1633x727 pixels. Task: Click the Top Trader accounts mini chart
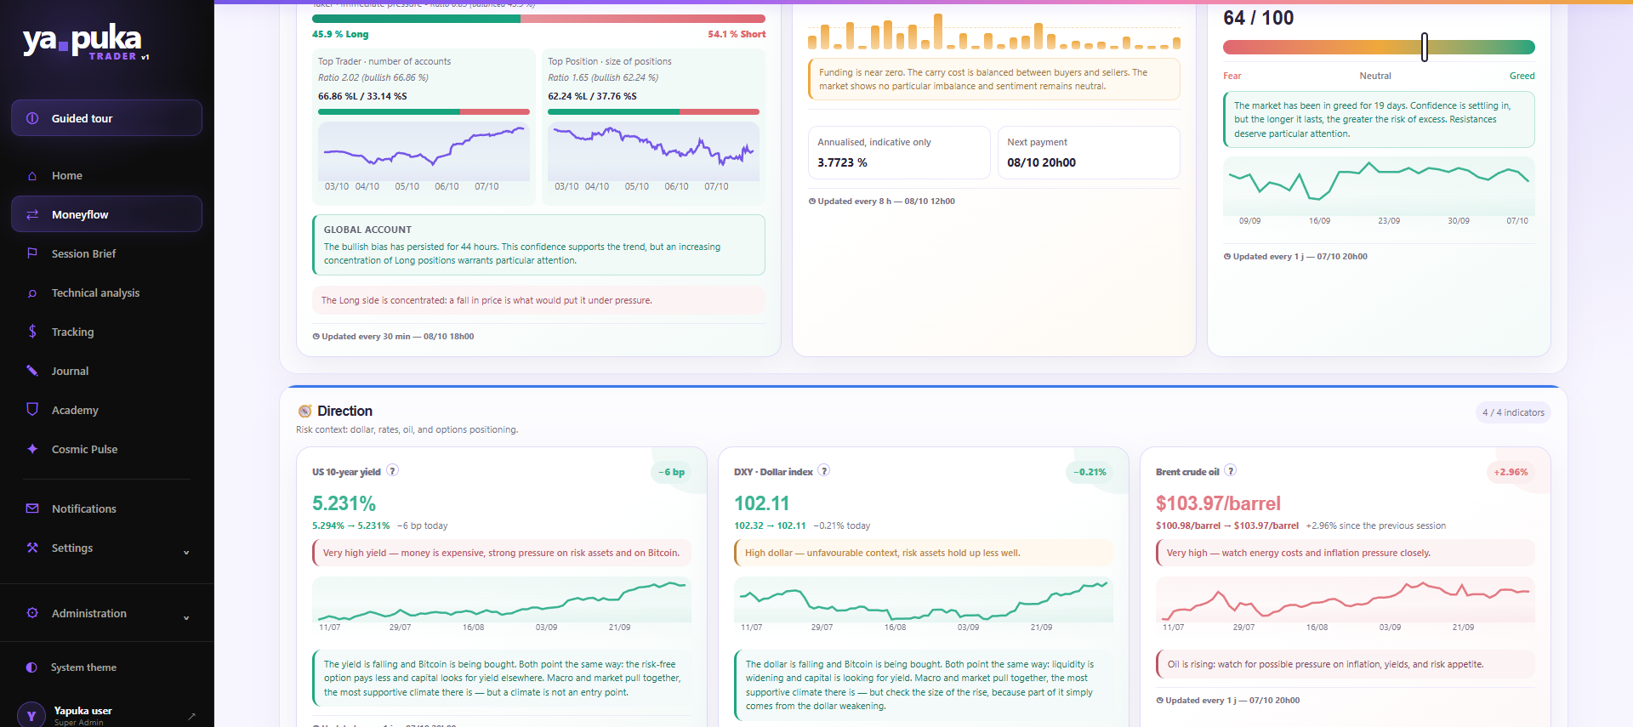[424, 151]
